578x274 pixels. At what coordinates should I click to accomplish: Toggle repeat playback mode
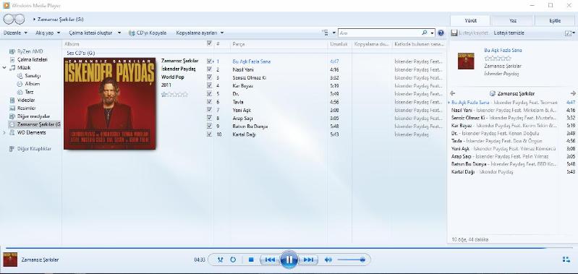coord(233,260)
